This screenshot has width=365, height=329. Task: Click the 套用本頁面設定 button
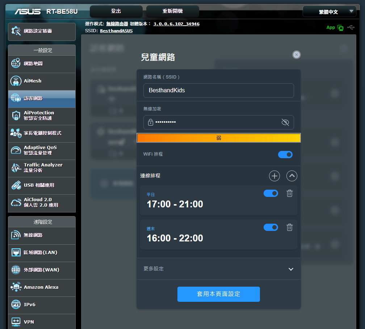click(218, 294)
